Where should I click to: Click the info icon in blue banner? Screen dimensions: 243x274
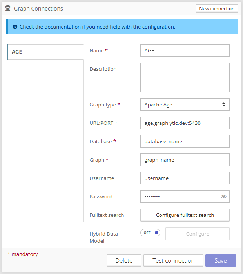pos(15,27)
